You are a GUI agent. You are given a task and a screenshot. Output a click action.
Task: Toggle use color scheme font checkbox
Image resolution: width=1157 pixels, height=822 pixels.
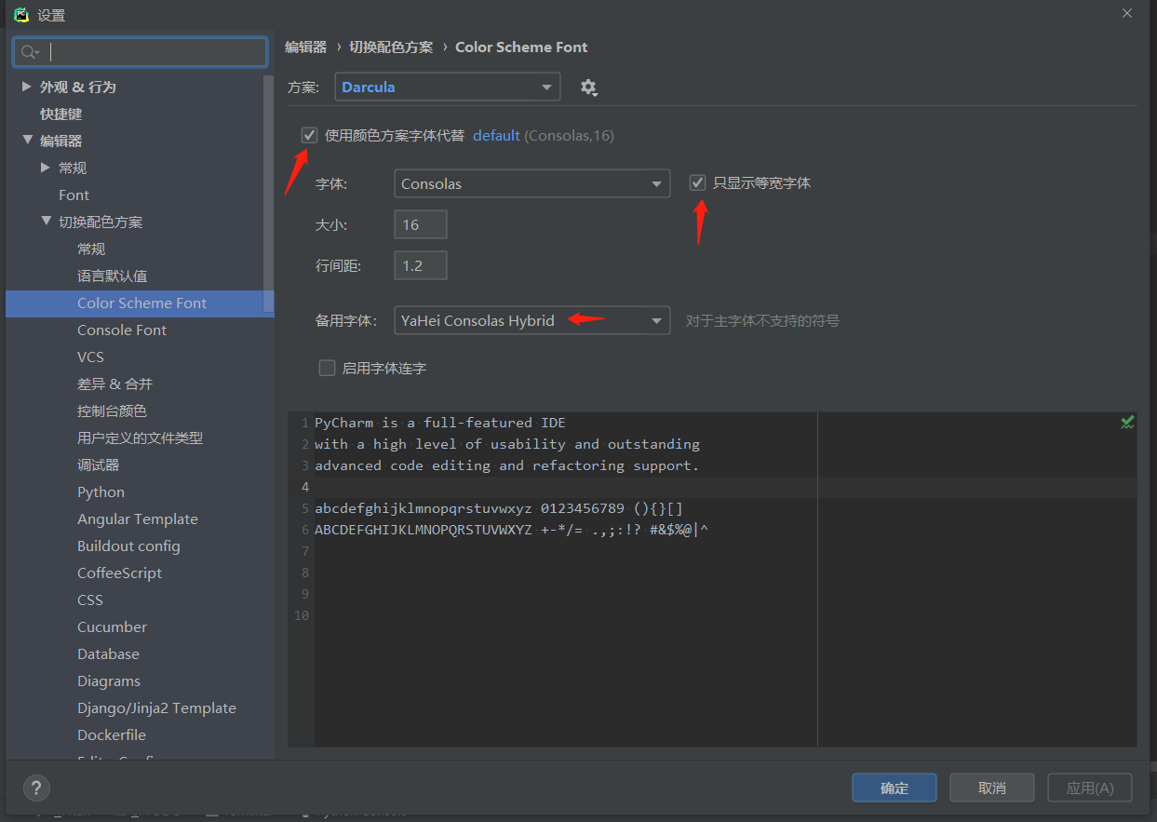309,135
